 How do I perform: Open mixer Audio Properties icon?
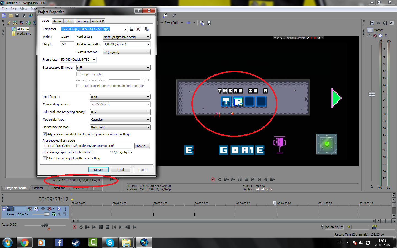point(372,23)
